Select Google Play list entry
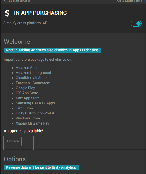The image size is (146, 174). pos(25,88)
